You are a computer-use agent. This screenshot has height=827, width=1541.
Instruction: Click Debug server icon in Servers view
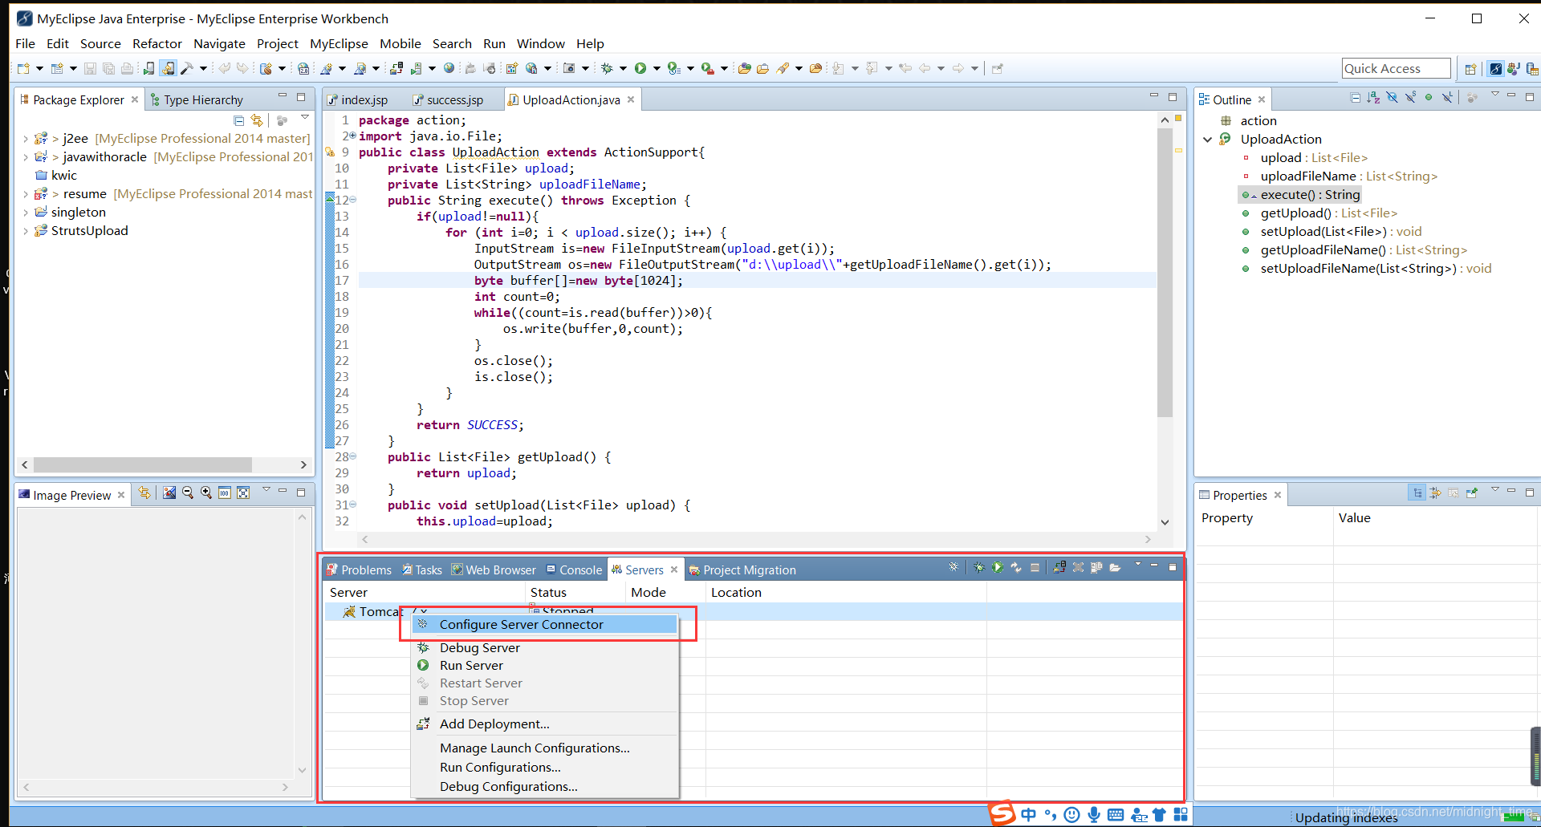[979, 567]
